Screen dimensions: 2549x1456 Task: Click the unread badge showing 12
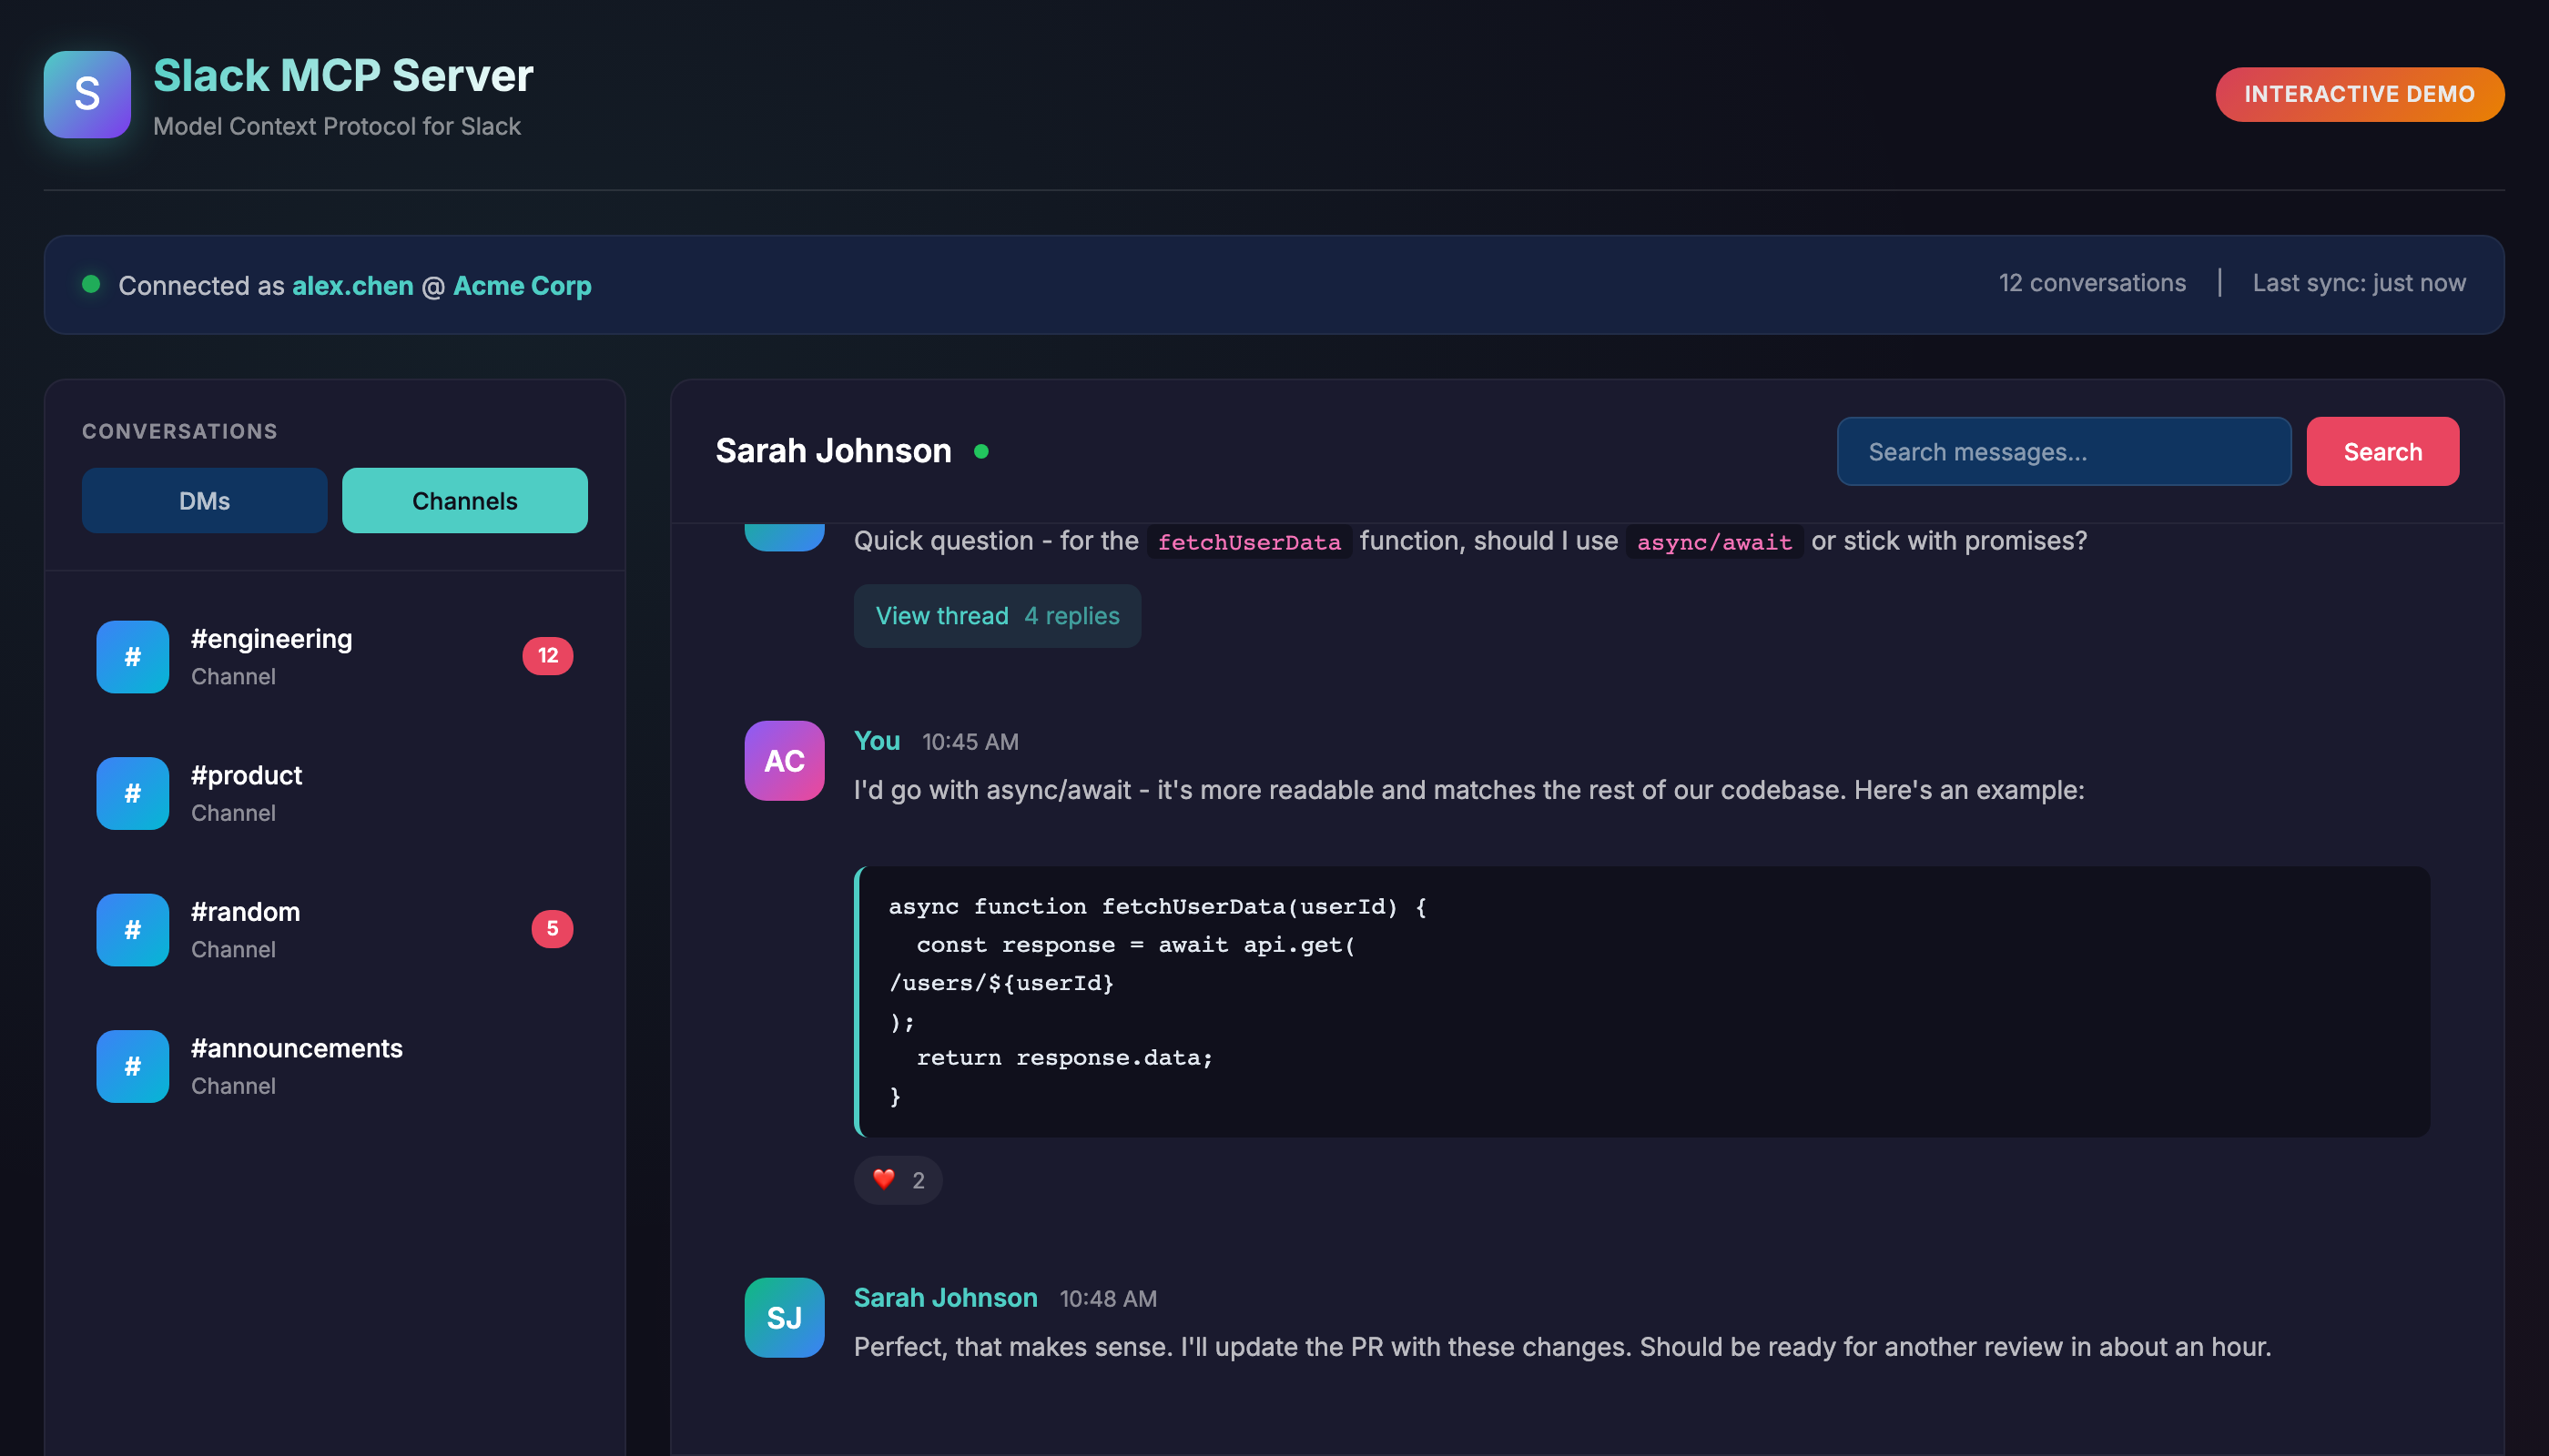tap(547, 656)
